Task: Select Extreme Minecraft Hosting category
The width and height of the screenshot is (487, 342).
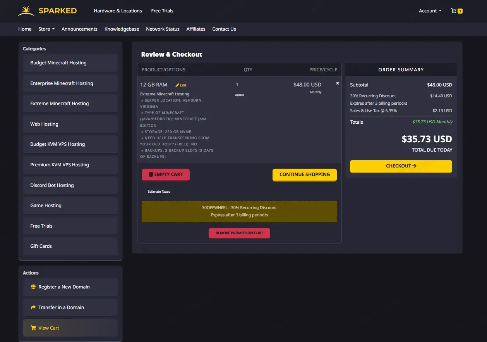Action: click(70, 104)
